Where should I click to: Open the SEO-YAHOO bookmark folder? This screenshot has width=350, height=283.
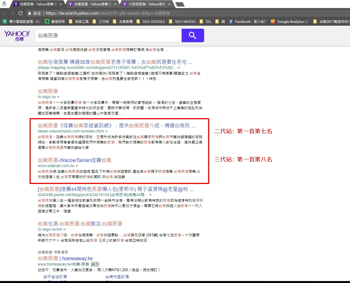coord(182,21)
